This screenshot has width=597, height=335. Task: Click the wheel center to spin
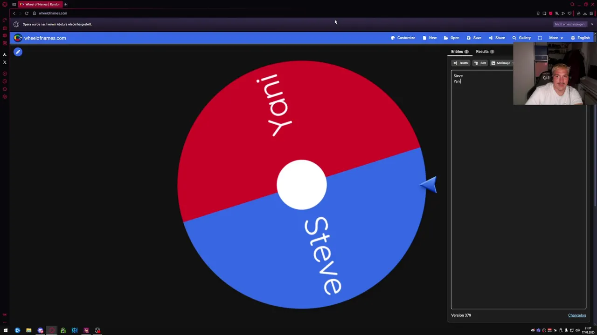pyautogui.click(x=301, y=185)
